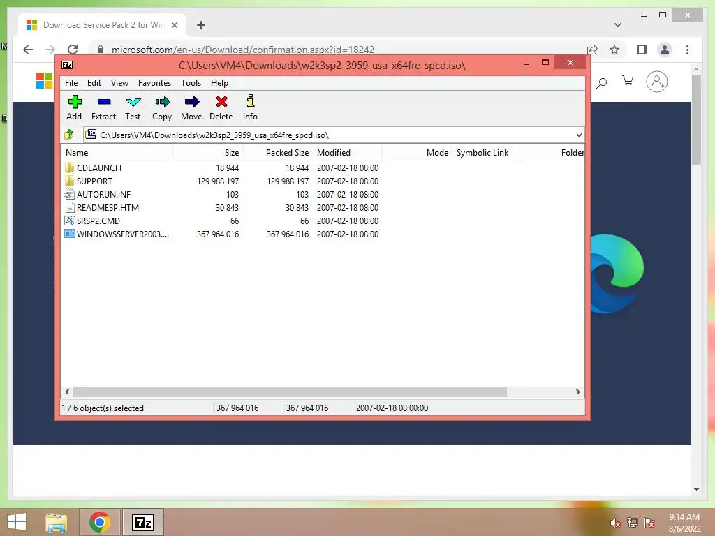Sort file list by Name column
The height and width of the screenshot is (536, 715).
tap(117, 153)
